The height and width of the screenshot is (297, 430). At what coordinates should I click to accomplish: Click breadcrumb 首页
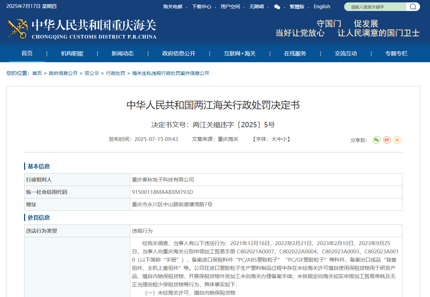[37, 73]
